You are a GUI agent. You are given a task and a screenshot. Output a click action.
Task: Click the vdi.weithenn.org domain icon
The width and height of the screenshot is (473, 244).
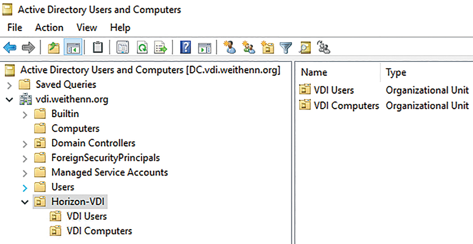tap(26, 99)
